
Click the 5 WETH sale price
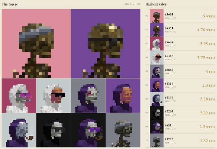(209, 16)
